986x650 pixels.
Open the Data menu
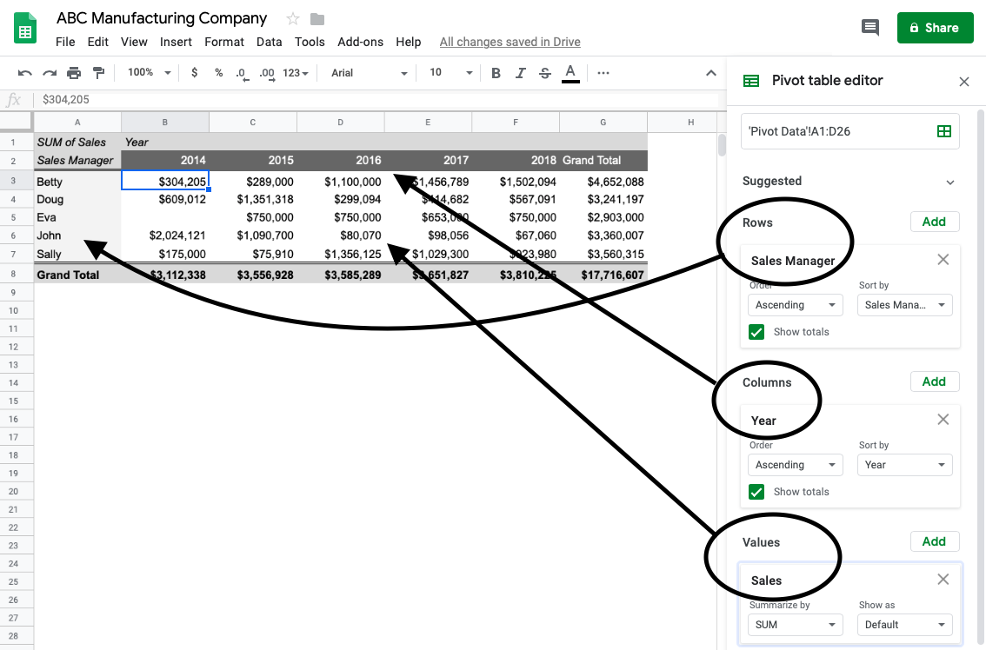pos(270,41)
